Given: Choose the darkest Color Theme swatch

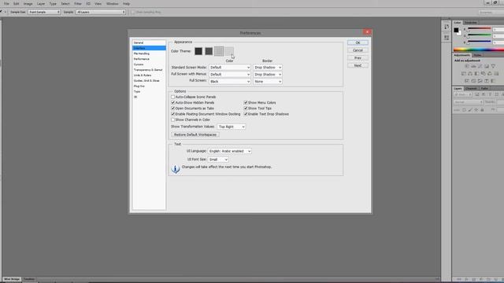Looking at the screenshot, I should coord(198,51).
